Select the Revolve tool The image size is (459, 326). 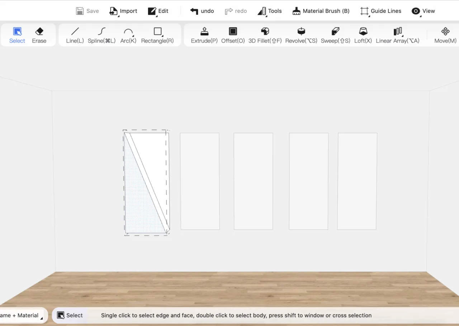(x=301, y=35)
